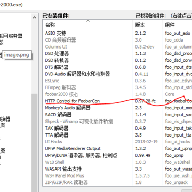Viewport: 192px width, 192px height.
Task: Sort components by 版本 column header
Action: [148, 25]
